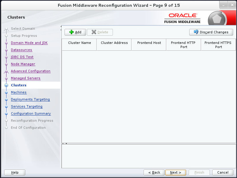Open the Help button

15,172
